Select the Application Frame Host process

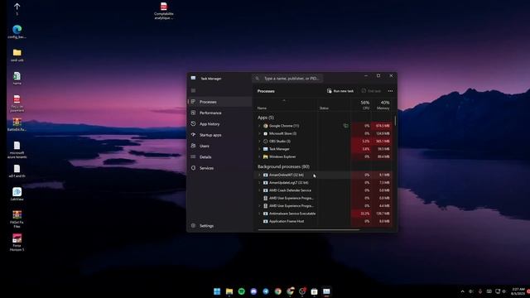(x=324, y=221)
